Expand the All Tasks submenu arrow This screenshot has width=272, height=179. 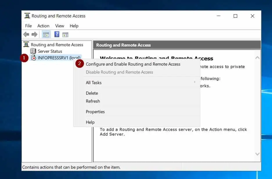coord(194,83)
